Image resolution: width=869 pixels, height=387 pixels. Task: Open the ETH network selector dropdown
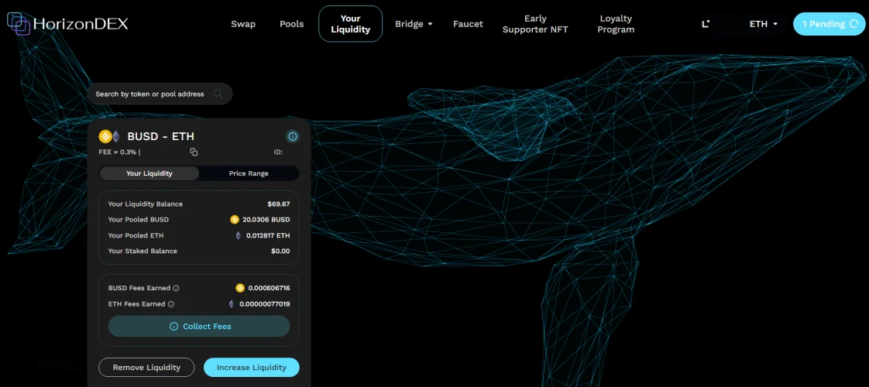pyautogui.click(x=763, y=24)
